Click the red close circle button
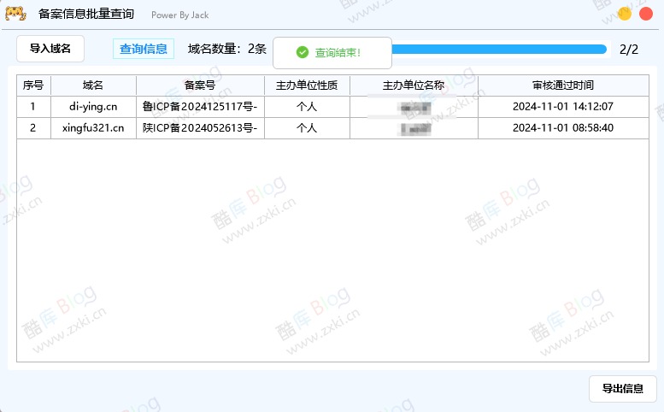The width and height of the screenshot is (664, 412). (x=646, y=14)
